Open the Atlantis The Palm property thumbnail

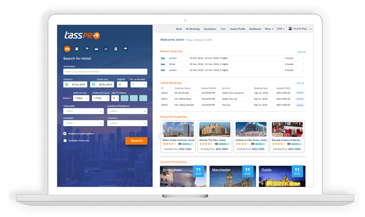point(215,129)
